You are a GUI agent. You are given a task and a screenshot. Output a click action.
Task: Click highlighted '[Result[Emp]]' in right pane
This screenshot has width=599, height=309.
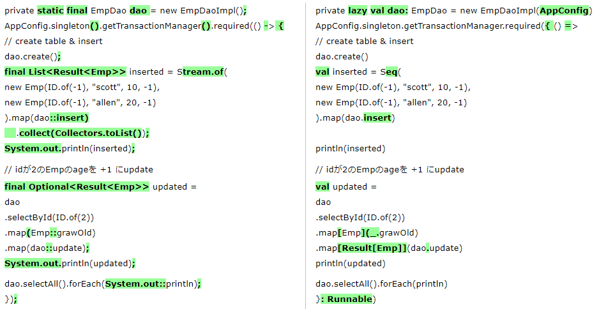372,248
